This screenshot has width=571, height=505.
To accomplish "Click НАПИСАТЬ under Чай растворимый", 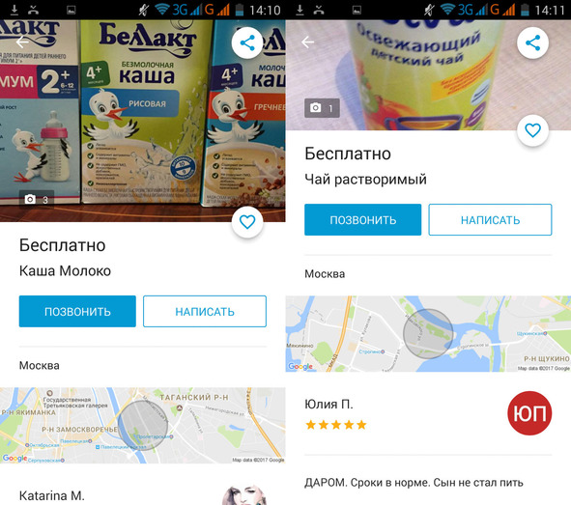I will click(x=490, y=220).
